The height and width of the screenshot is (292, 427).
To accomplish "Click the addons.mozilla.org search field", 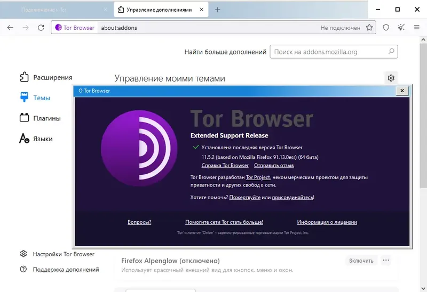I will coord(334,52).
